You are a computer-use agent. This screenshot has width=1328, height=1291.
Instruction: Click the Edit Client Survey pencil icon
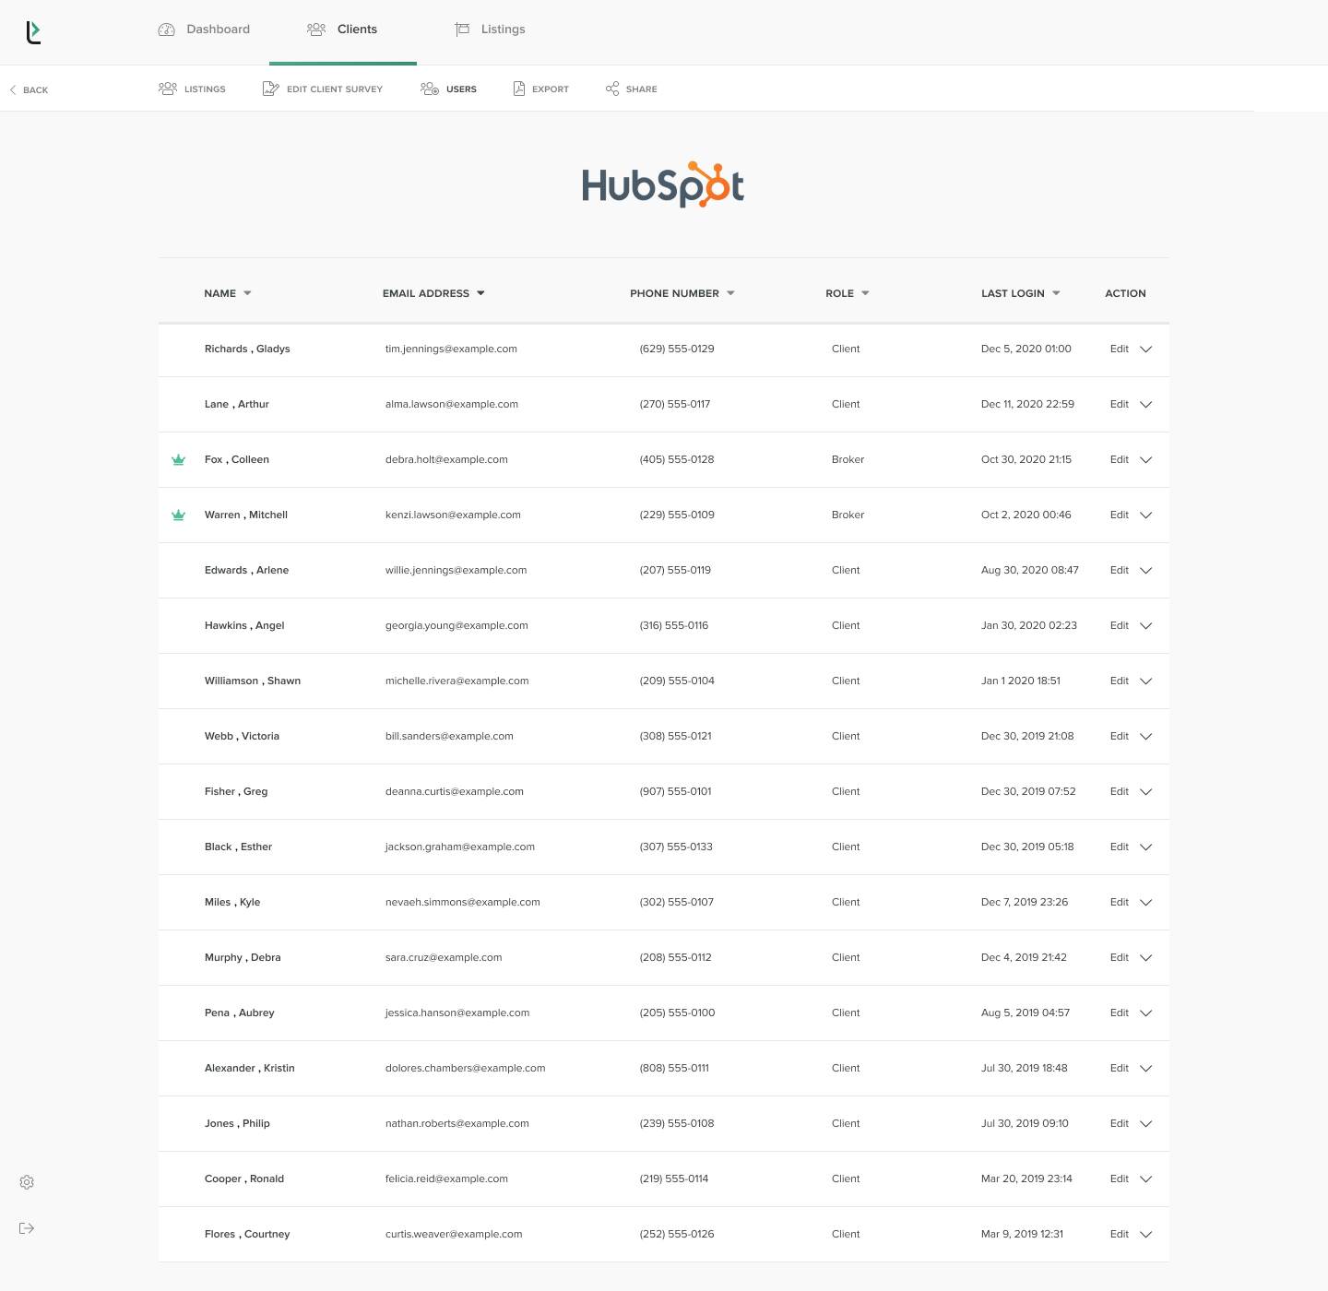[x=270, y=89]
